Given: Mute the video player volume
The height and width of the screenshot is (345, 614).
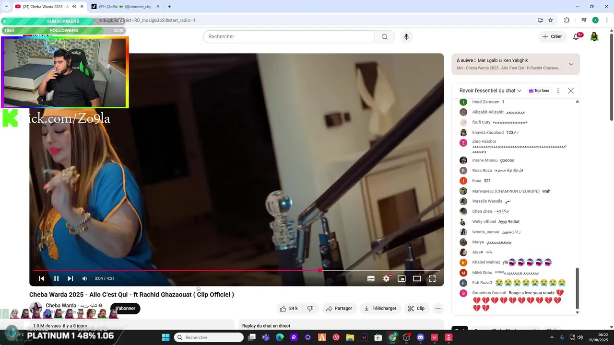Looking at the screenshot, I should [84, 278].
